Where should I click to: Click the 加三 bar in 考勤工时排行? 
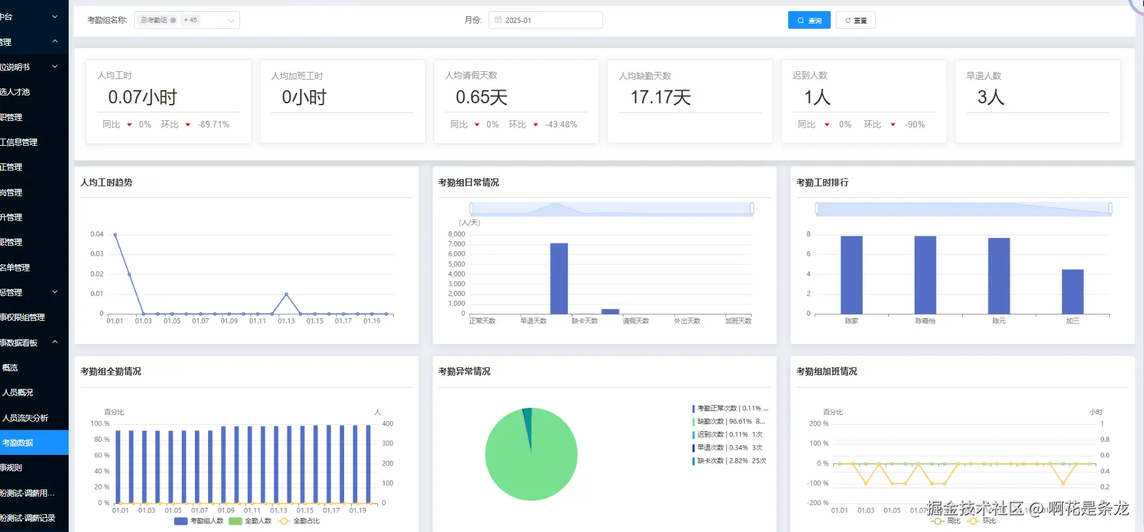click(1073, 291)
